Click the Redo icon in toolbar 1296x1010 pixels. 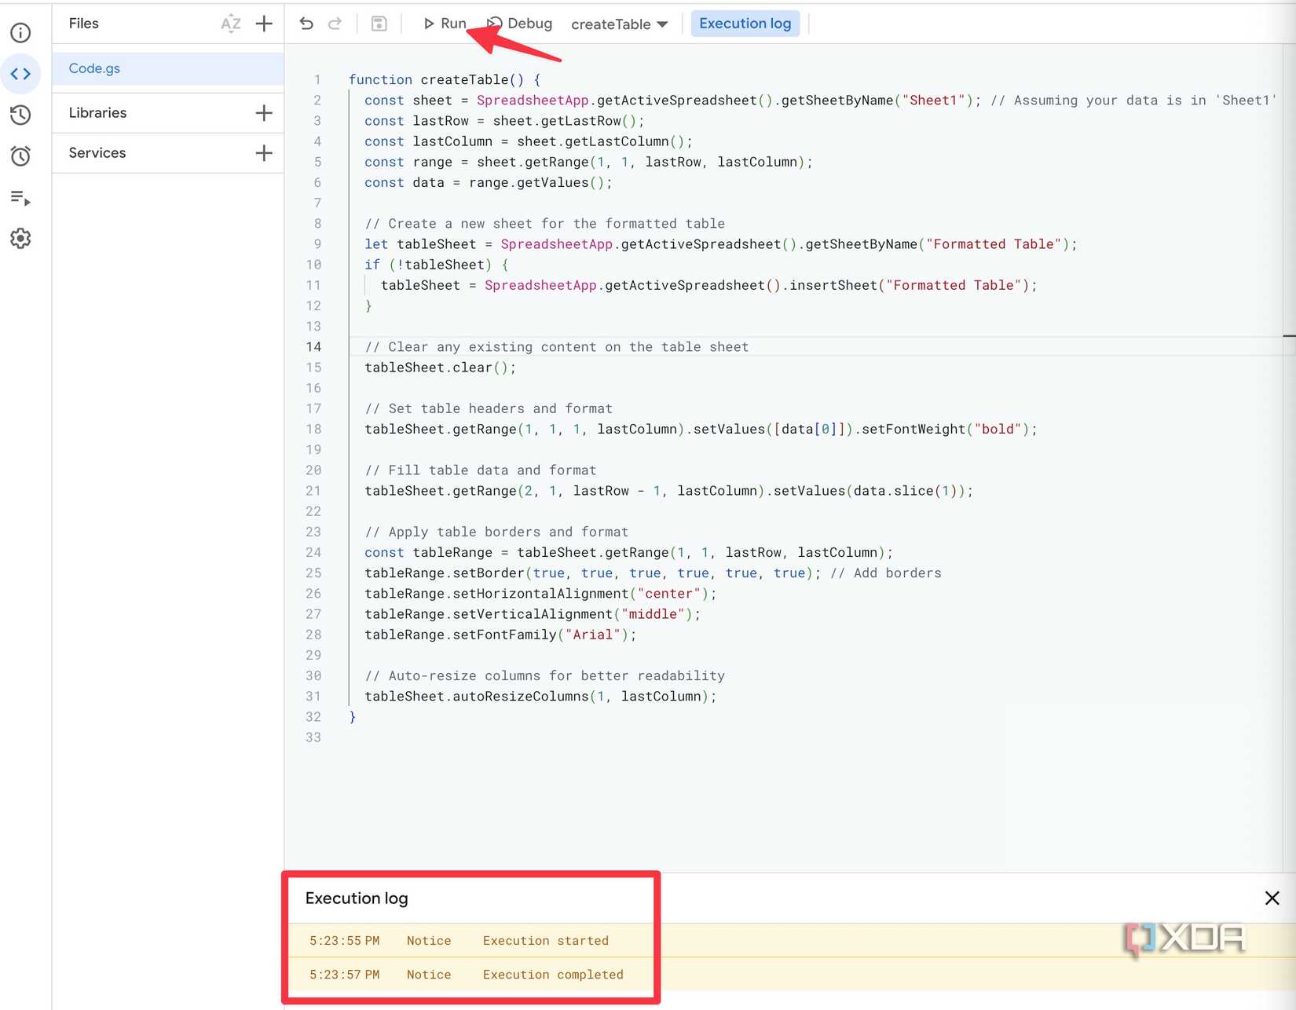[334, 24]
